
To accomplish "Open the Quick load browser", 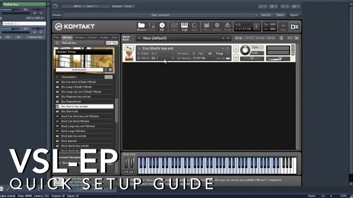I will [x=194, y=26].
